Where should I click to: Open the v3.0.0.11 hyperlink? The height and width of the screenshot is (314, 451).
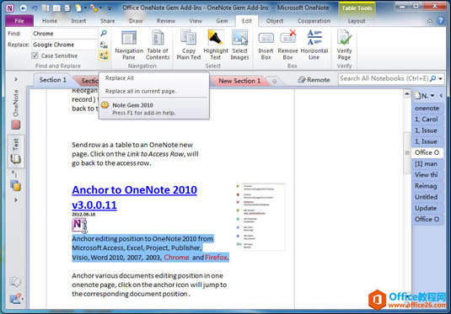(94, 205)
